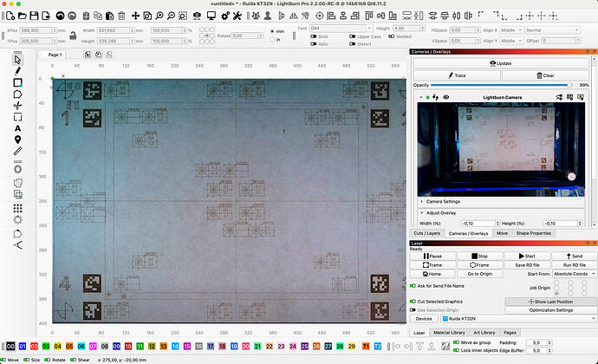Expand the Camera Settings section
The image size is (598, 364).
(x=422, y=201)
